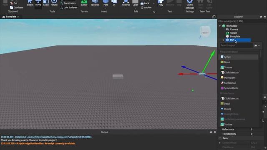Insert ClickDetector from the 3D Interfaces section
Screen dimensions: 267x150
[x=238, y=98]
